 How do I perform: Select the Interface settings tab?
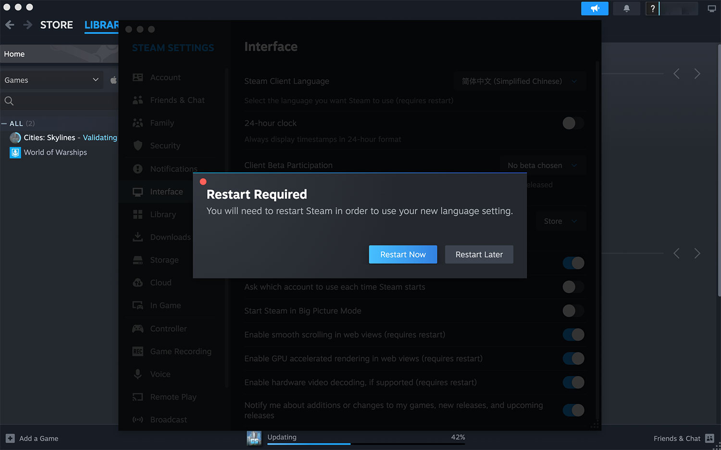coord(166,191)
